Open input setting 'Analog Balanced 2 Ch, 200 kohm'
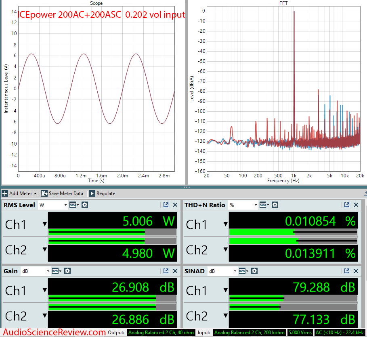367x337 pixels. (x=250, y=332)
